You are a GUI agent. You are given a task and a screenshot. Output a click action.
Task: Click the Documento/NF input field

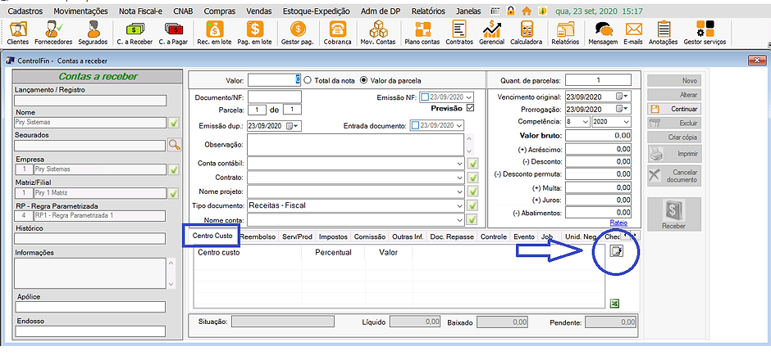(x=275, y=97)
